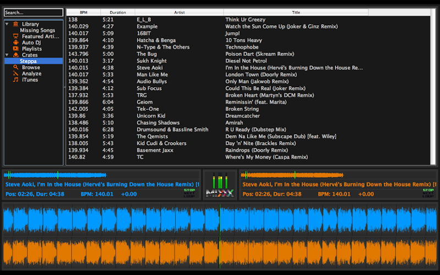Screen dimensions: 440x275
Task: Click the Crates icon in sidebar
Action: [16, 54]
